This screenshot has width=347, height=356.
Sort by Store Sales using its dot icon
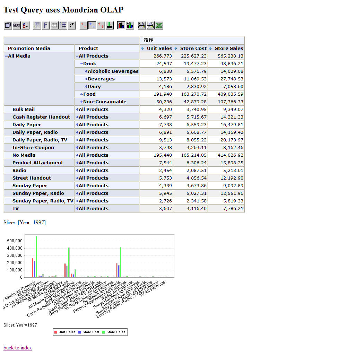(x=210, y=49)
